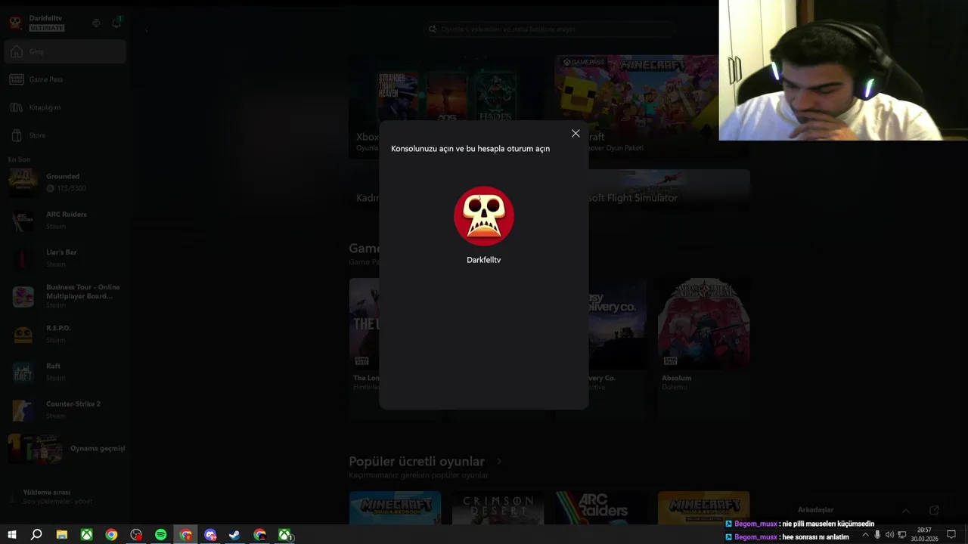Open Yükleme sırası install queue
968x544 pixels.
(65, 496)
